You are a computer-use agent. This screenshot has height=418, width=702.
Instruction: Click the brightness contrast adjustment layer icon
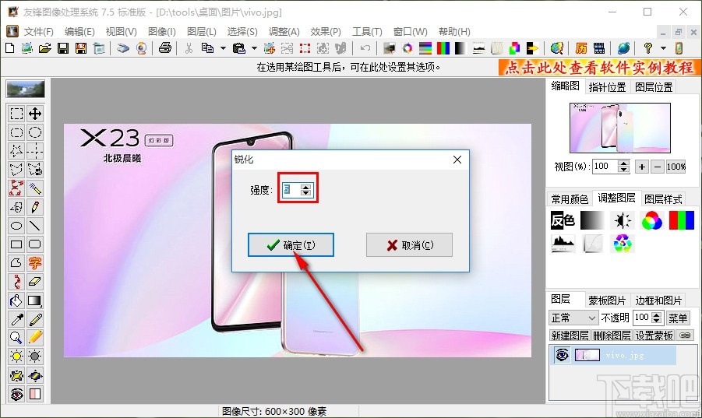tap(623, 220)
